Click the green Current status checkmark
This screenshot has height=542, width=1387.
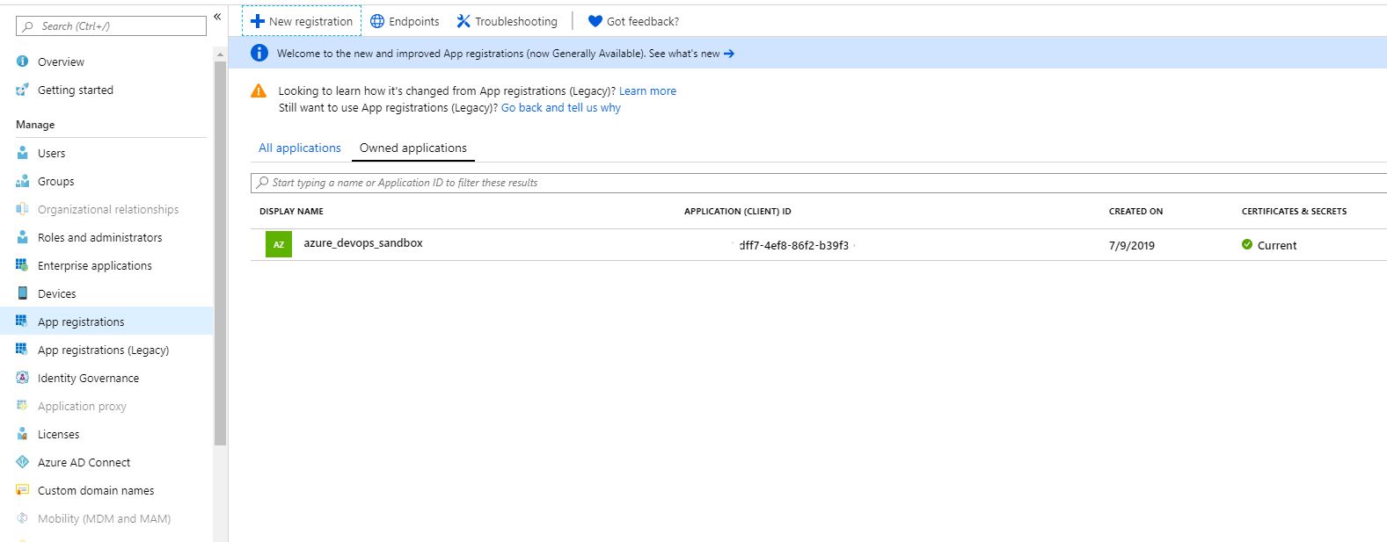click(x=1247, y=245)
